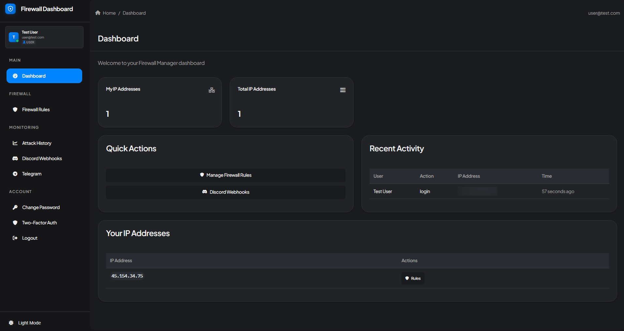The image size is (624, 331).
Task: Click Manage Firewall Rules quick action
Action: (225, 175)
